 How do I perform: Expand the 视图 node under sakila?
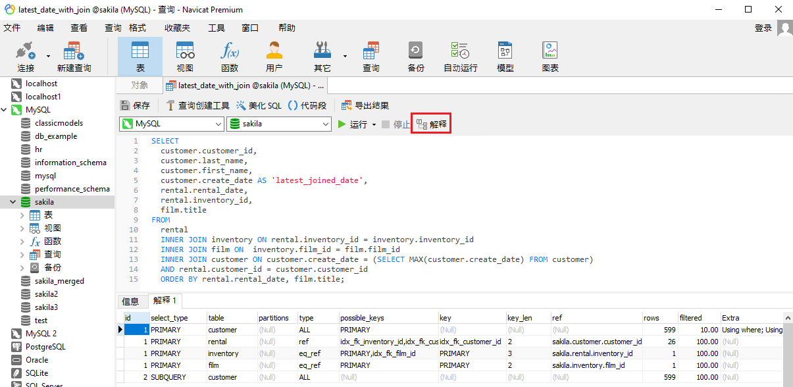pyautogui.click(x=22, y=228)
